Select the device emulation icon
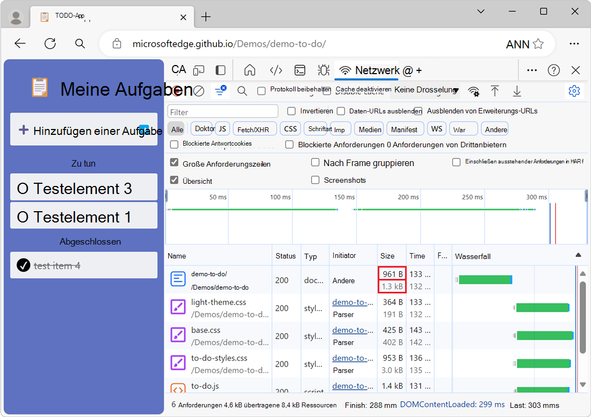591x417 pixels. pyautogui.click(x=199, y=70)
